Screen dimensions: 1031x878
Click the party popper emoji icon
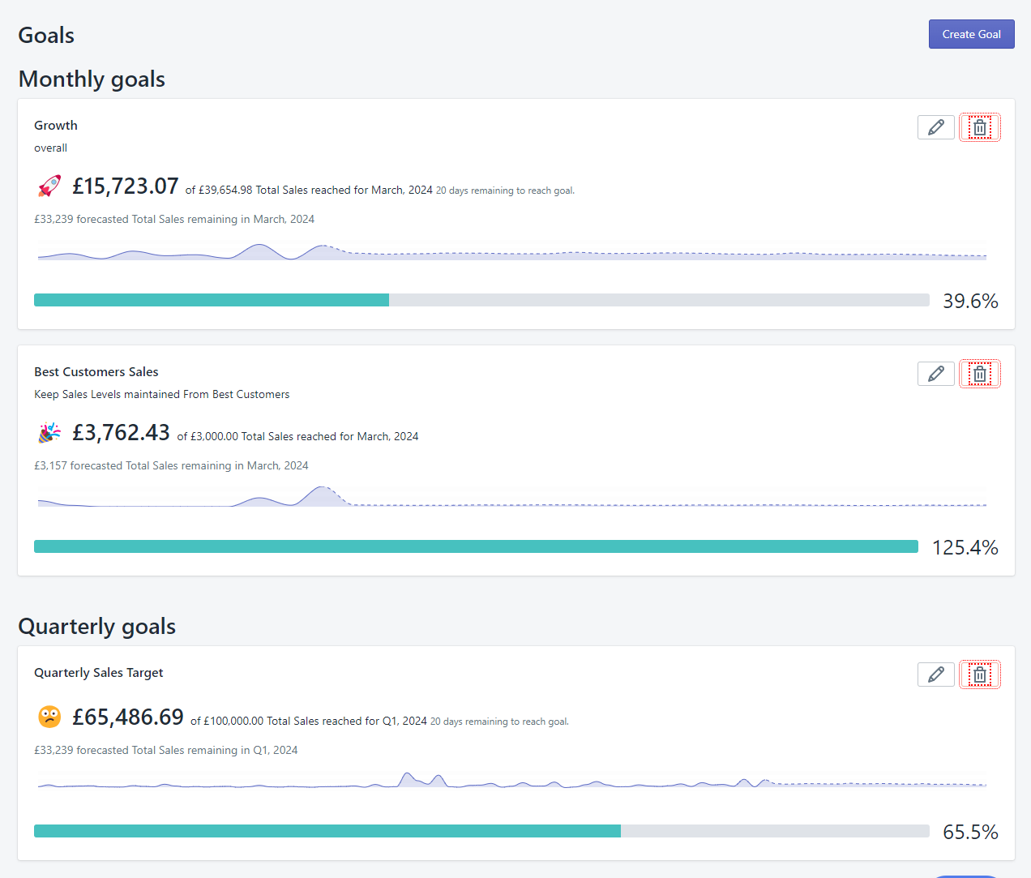(x=49, y=433)
